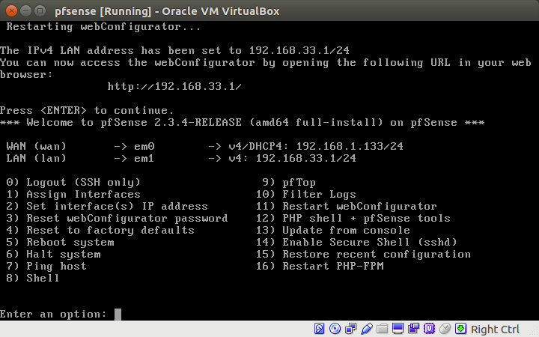Click the em1 interface name
539x337 pixels.
(x=144, y=159)
